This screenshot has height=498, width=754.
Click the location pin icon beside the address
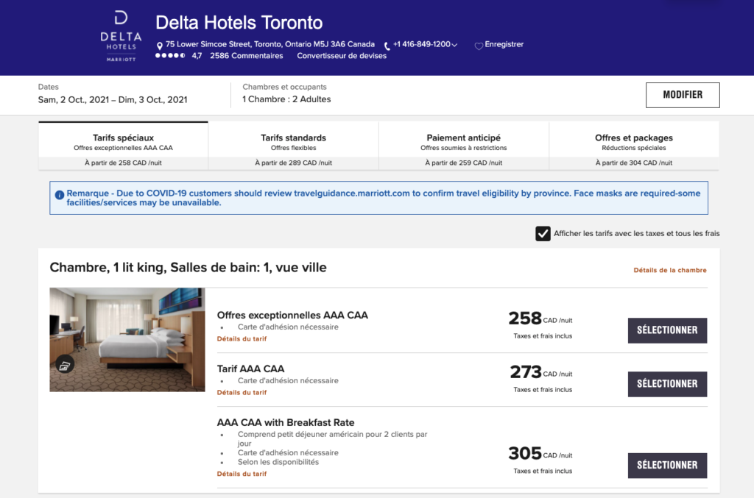click(x=159, y=44)
